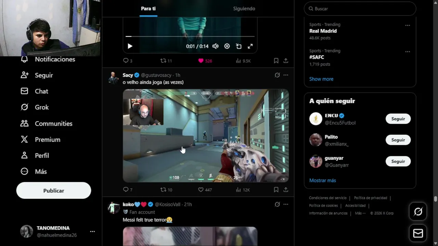Viewport: 438px width, 246px height.
Task: Open the floating Grok button
Action: (418, 211)
